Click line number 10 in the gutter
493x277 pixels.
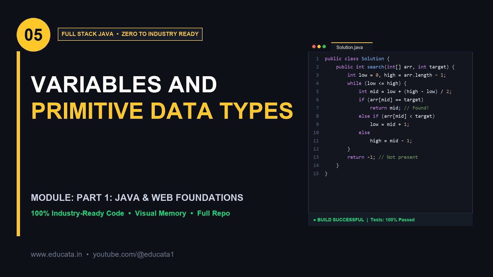click(x=316, y=132)
